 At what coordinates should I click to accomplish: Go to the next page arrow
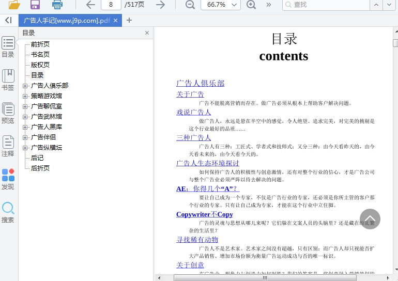click(160, 5)
